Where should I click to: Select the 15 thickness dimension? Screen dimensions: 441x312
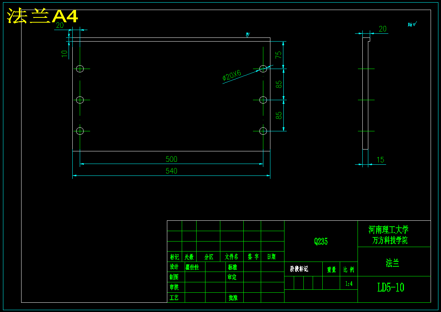click(x=380, y=160)
